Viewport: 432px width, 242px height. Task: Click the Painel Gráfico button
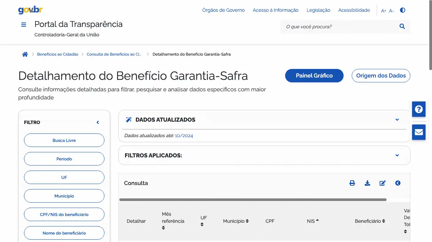(x=314, y=75)
